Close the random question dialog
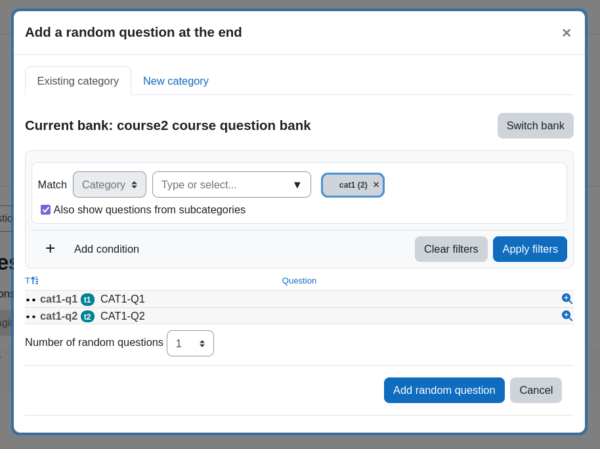The image size is (600, 449). pos(567,33)
